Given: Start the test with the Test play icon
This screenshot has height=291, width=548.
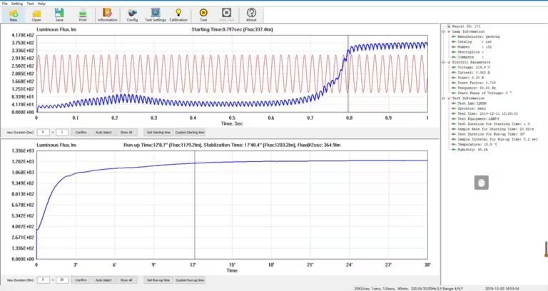Looking at the screenshot, I should click(203, 15).
